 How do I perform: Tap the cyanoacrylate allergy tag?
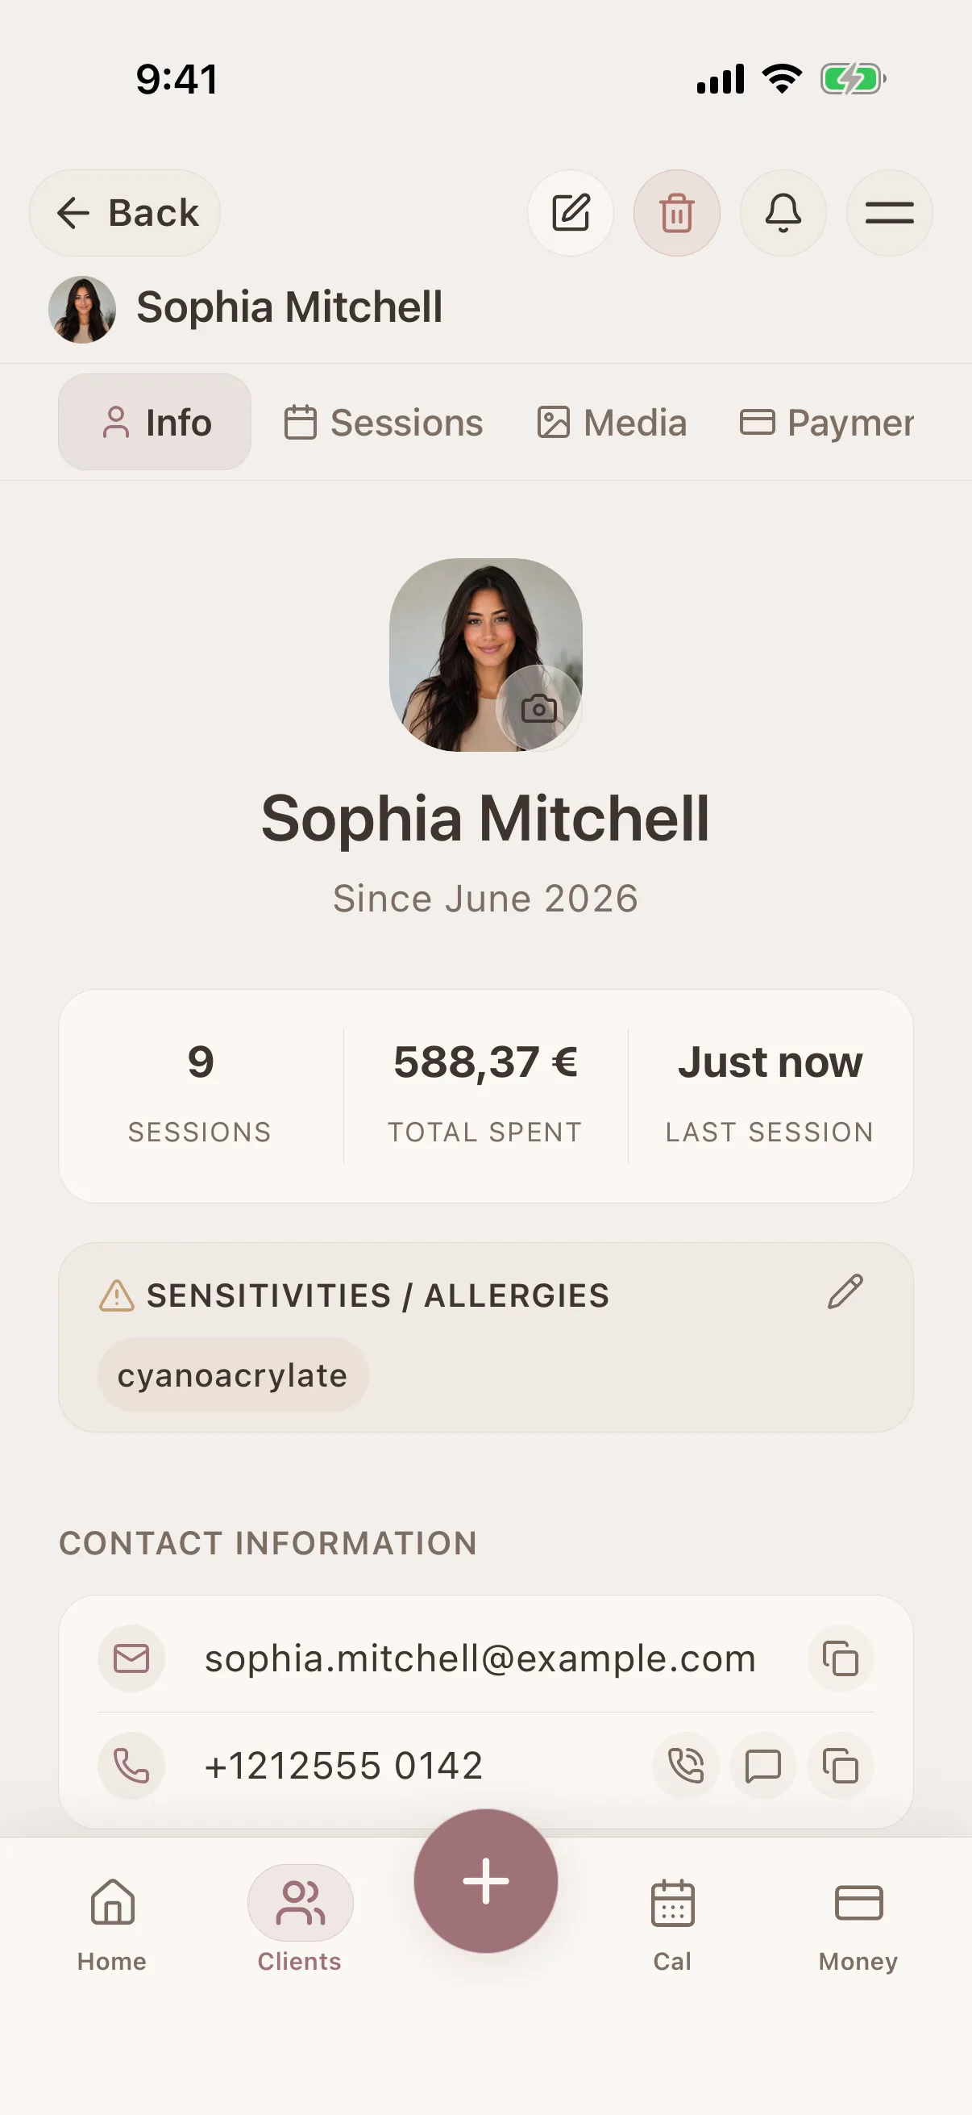[233, 1375]
